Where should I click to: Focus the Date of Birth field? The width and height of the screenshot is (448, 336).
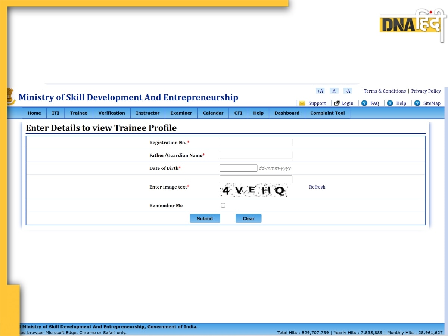click(238, 168)
